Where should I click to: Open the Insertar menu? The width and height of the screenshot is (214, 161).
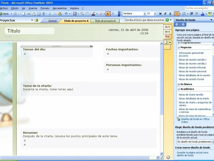(x=33, y=8)
